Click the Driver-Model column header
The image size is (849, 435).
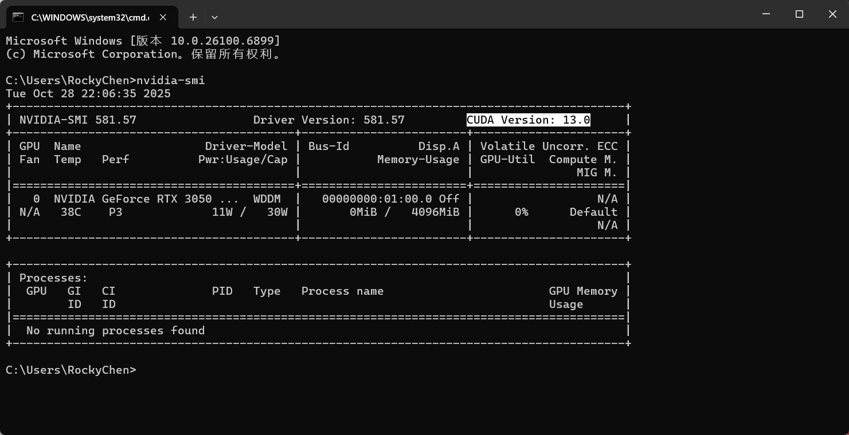pyautogui.click(x=247, y=147)
